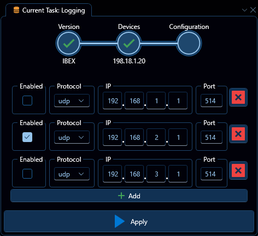Click first octet 192 in the top row
Viewport: 258px width, 236px height.
click(x=112, y=101)
